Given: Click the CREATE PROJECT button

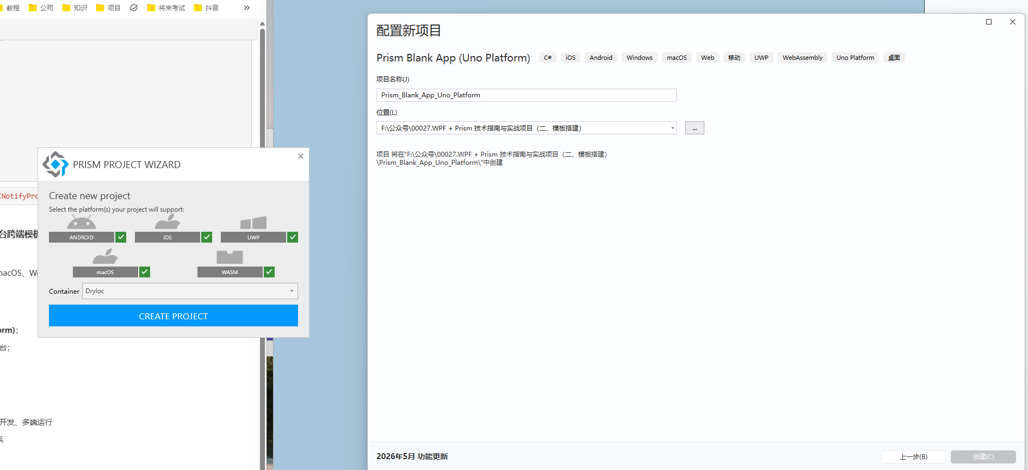Looking at the screenshot, I should click(x=174, y=316).
